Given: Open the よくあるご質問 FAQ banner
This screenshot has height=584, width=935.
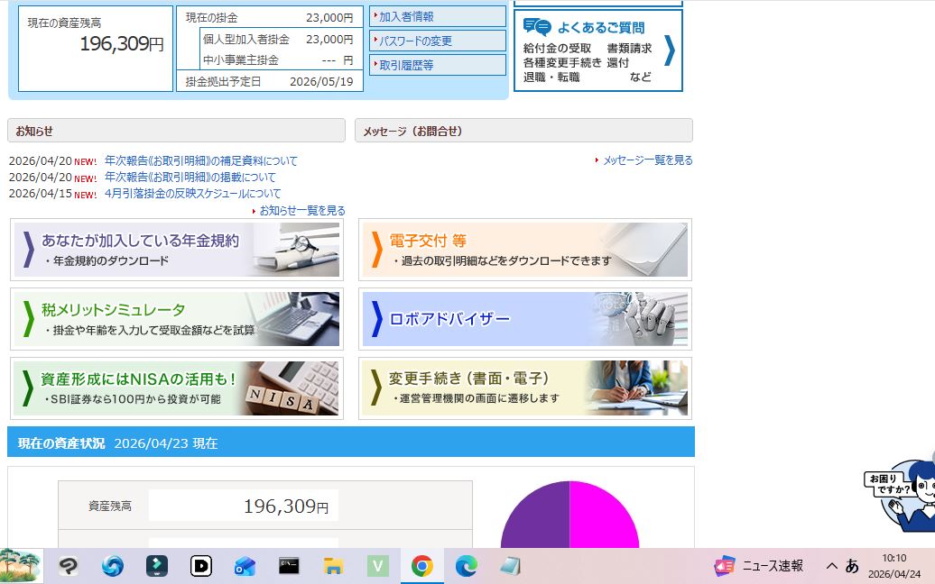Looking at the screenshot, I should coord(598,50).
